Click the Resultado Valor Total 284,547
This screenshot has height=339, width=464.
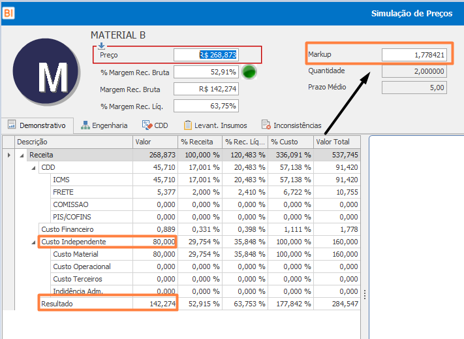[337, 304]
